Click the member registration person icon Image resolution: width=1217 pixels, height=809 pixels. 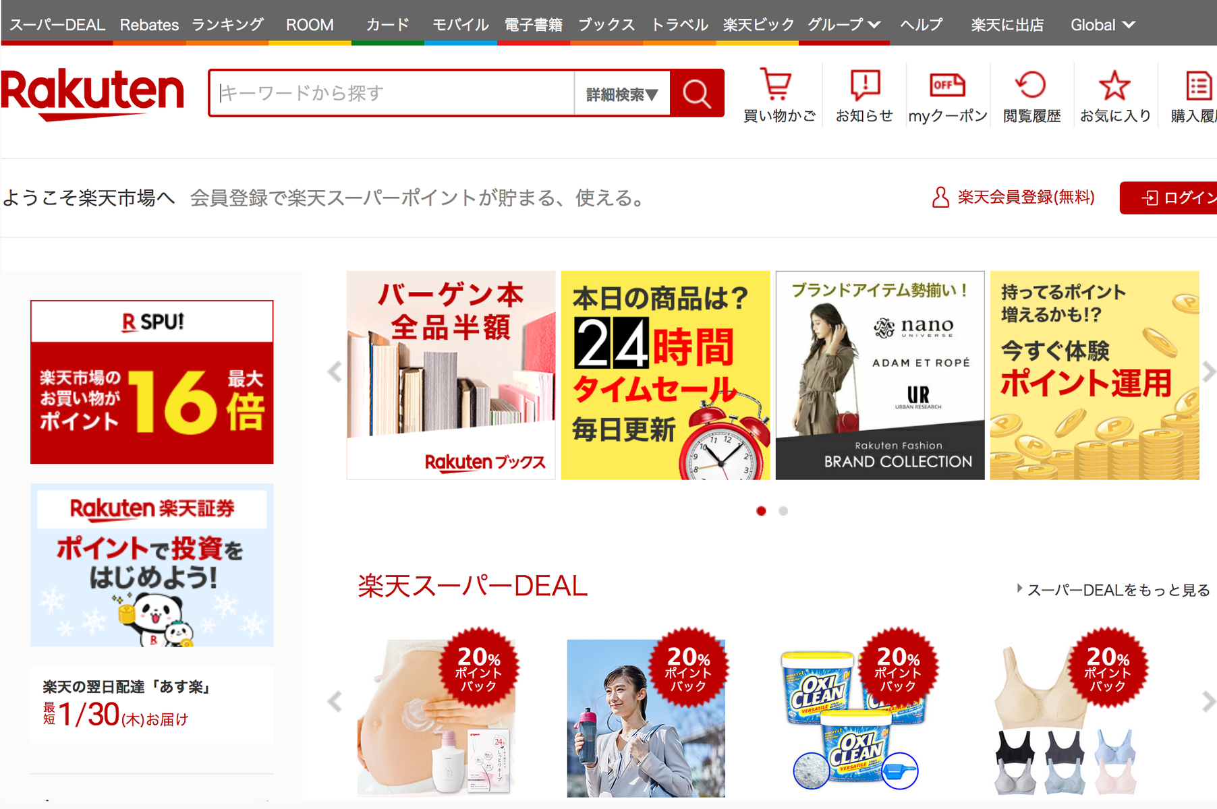(940, 198)
